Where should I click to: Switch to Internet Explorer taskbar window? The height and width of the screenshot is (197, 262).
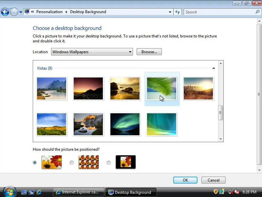pyautogui.click(x=78, y=192)
